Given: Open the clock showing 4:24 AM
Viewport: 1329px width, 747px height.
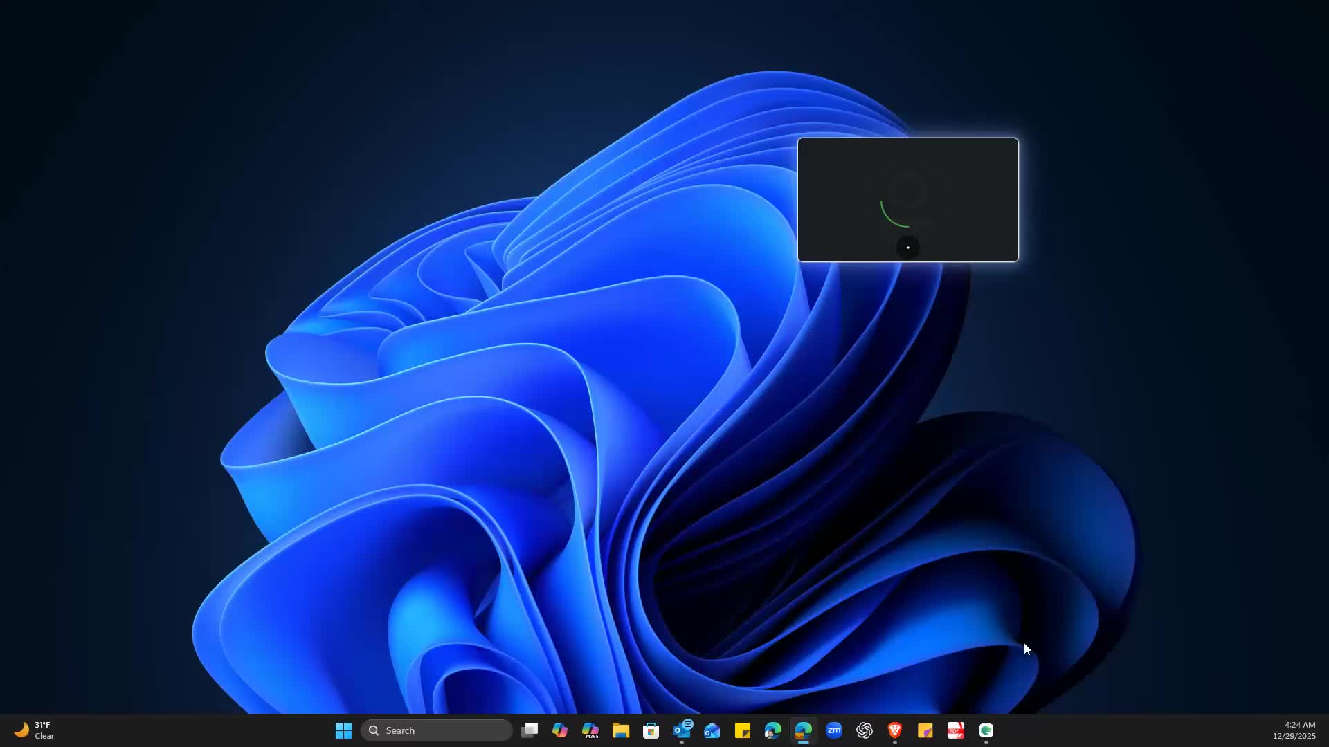Looking at the screenshot, I should (1294, 730).
